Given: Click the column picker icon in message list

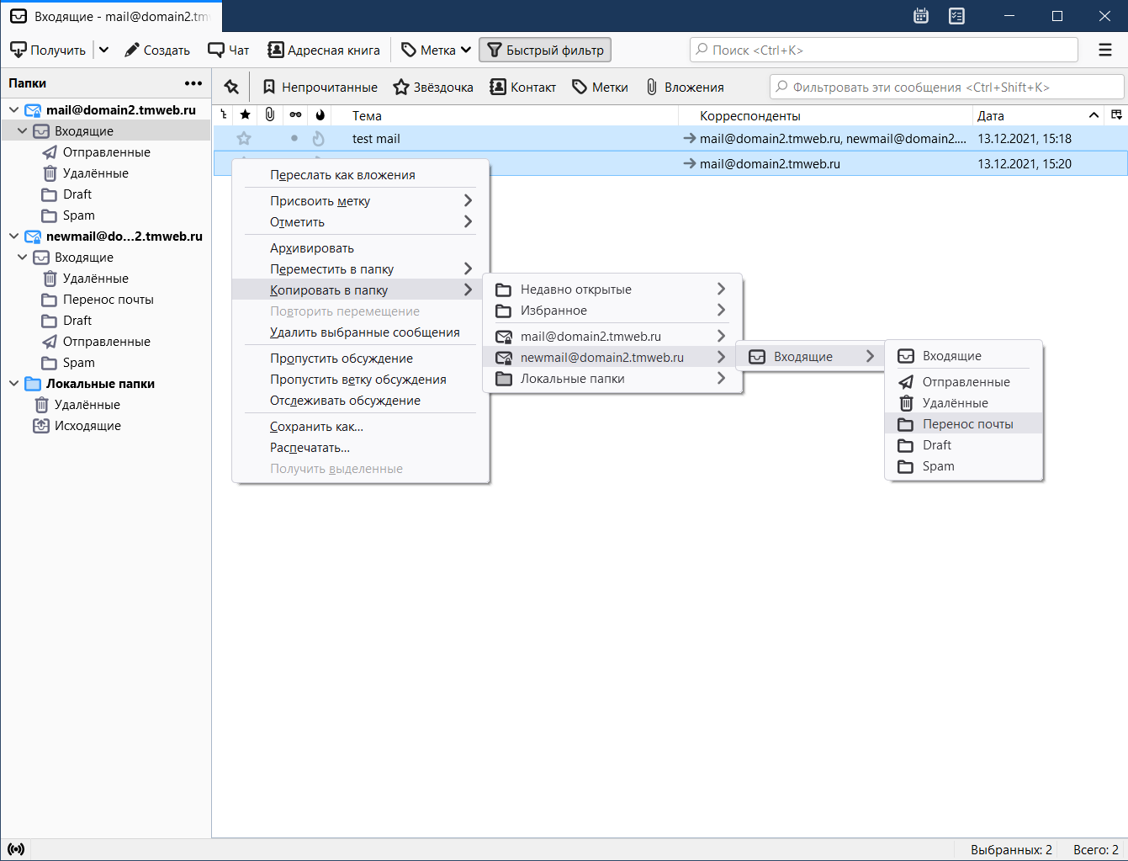Looking at the screenshot, I should point(1116,114).
